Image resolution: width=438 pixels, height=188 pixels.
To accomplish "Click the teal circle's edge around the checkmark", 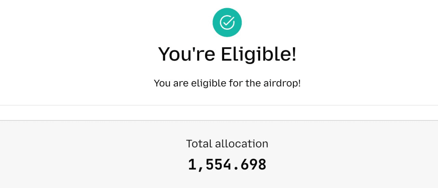I will pyautogui.click(x=216, y=17).
